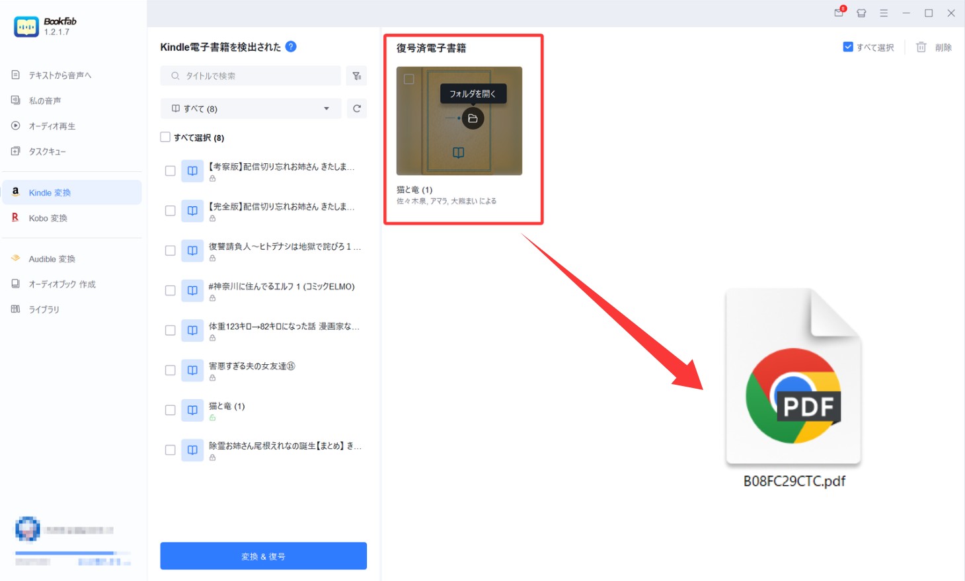Click the filter icon beside search
The image size is (965, 581).
(357, 76)
